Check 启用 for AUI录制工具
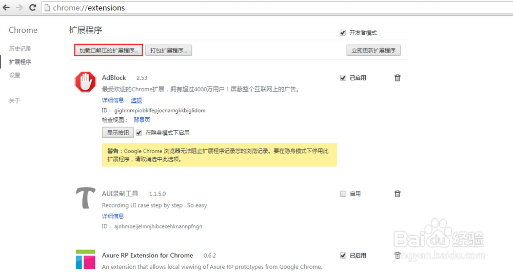Screen dimensions: 513x273 [x=343, y=194]
